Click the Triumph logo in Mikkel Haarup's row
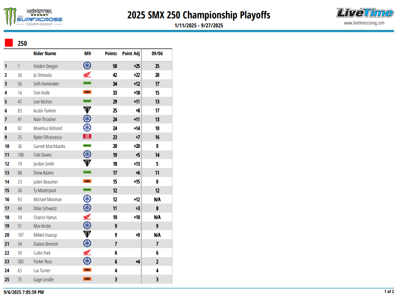Image resolution: width=404 pixels, height=298 pixels. click(87, 235)
